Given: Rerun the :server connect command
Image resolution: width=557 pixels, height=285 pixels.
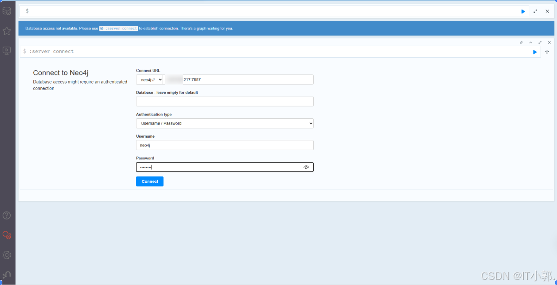Looking at the screenshot, I should click(535, 52).
